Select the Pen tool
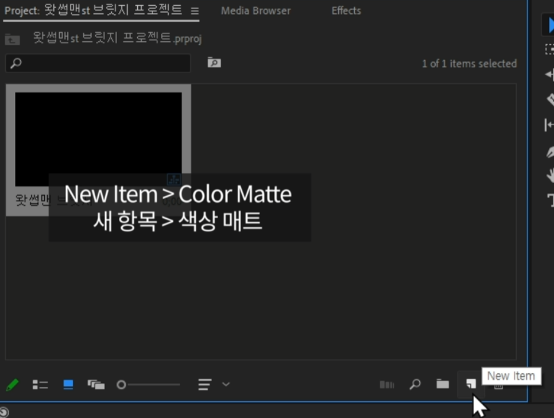 (550, 152)
